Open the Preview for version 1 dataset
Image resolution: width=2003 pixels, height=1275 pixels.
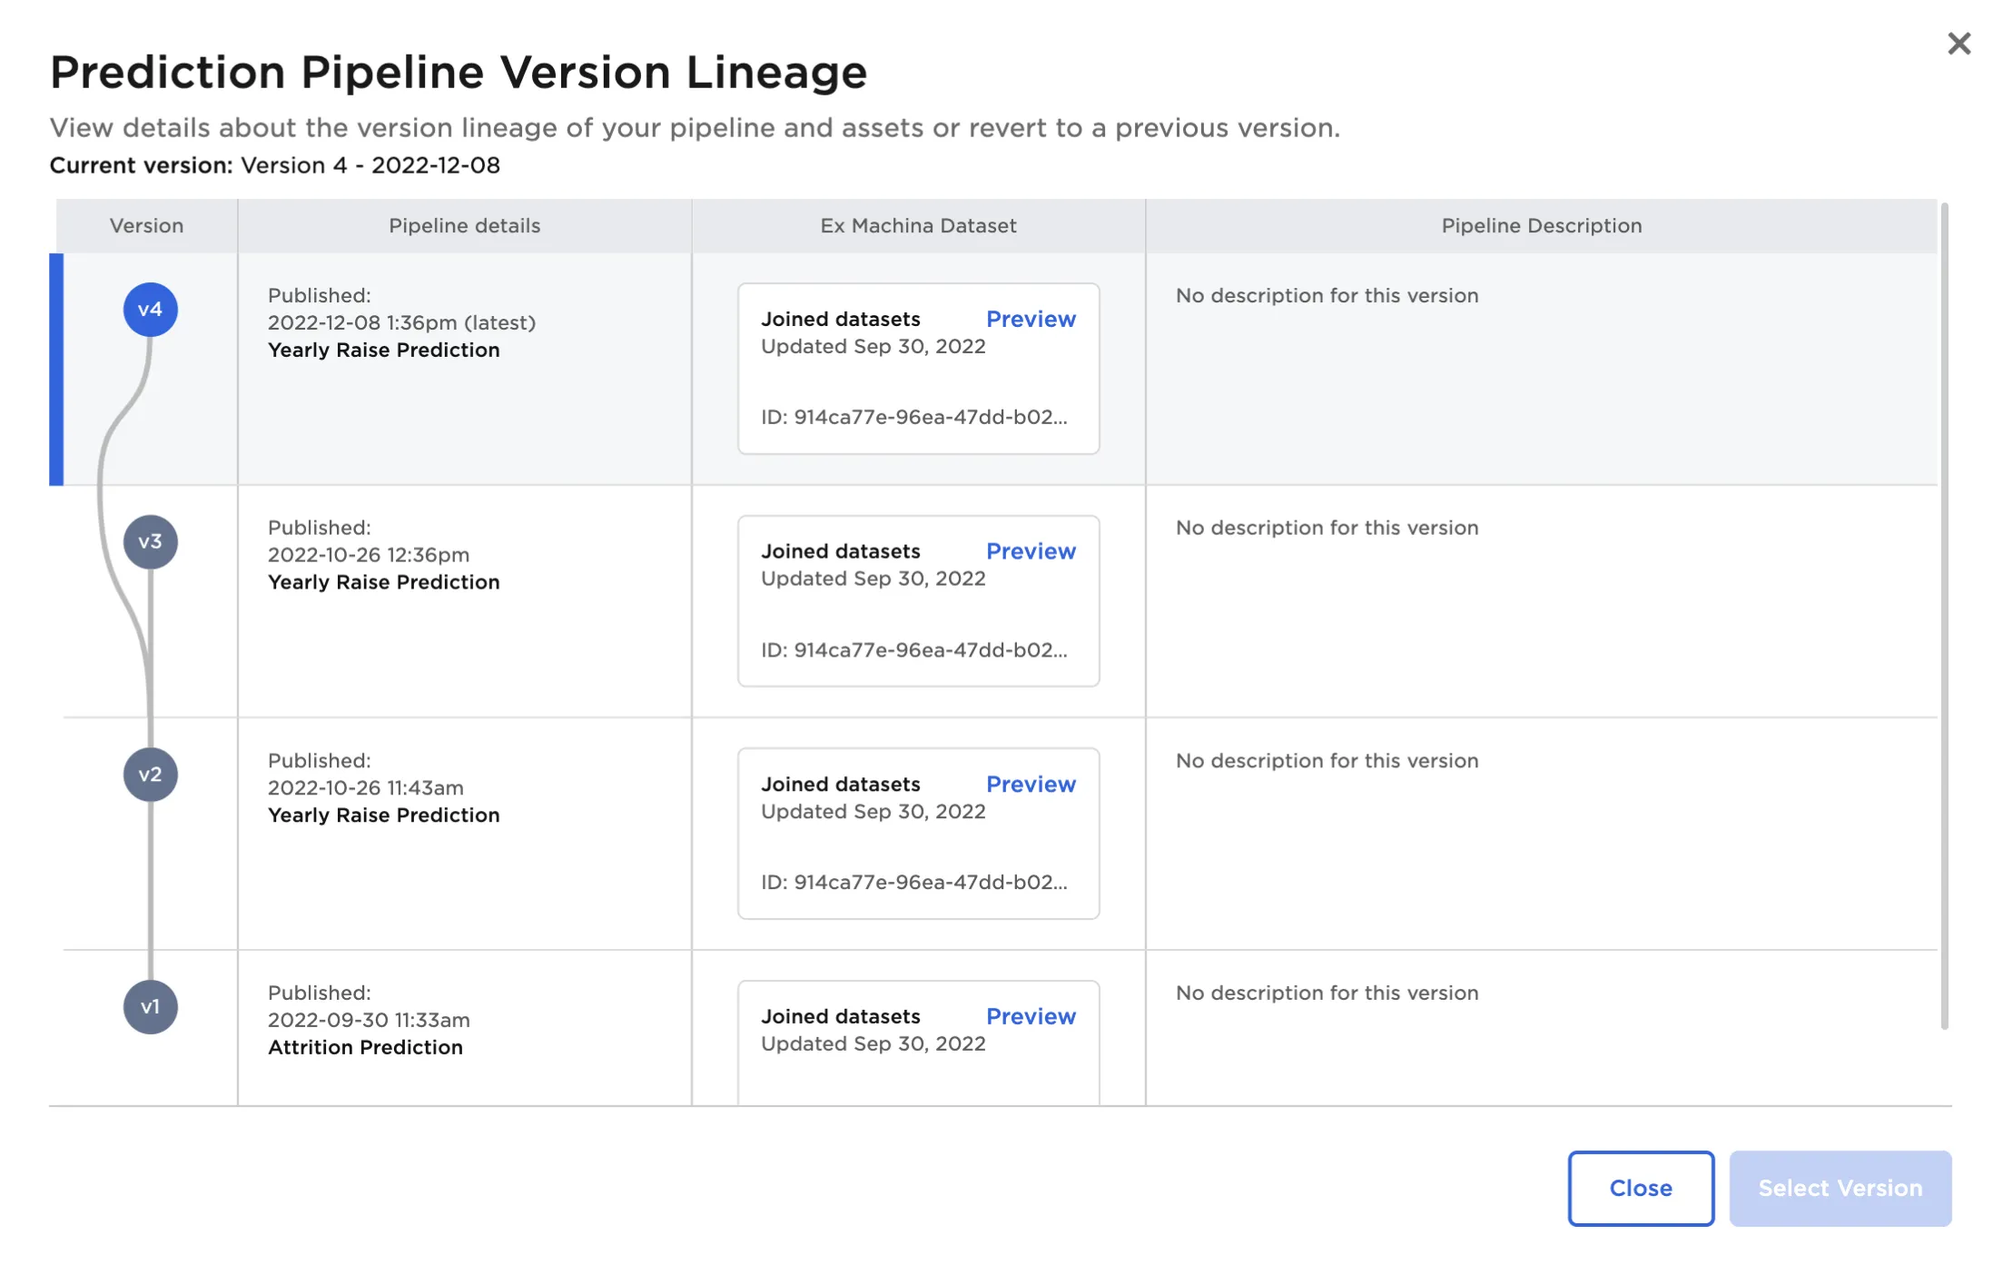tap(1031, 1016)
